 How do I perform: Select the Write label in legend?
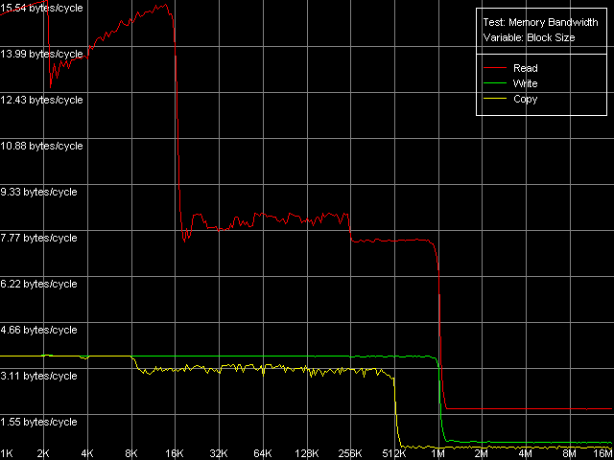pos(526,83)
